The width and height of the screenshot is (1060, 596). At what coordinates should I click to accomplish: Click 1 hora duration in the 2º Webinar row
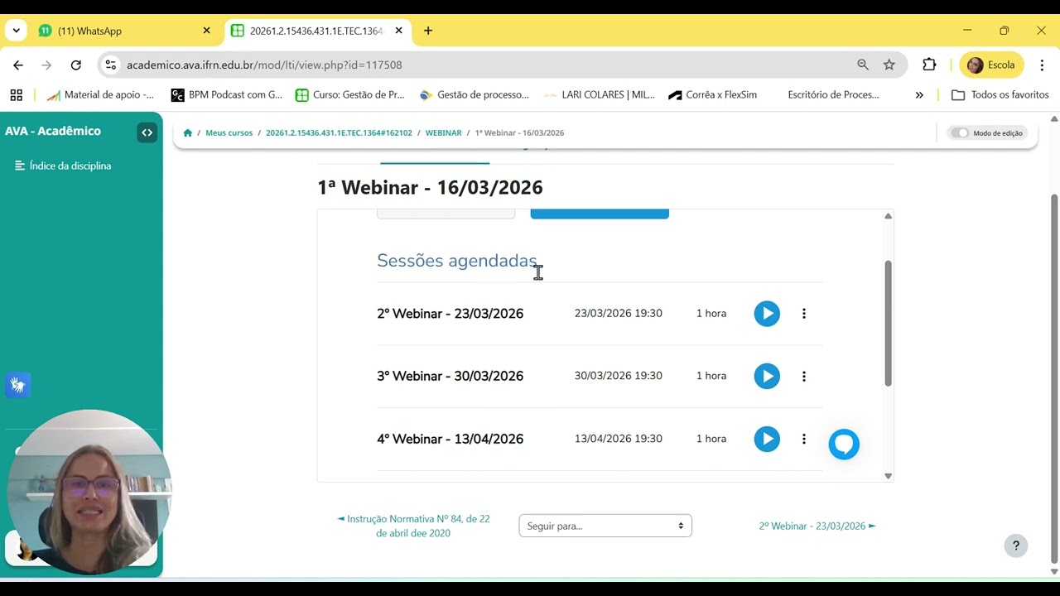click(711, 314)
